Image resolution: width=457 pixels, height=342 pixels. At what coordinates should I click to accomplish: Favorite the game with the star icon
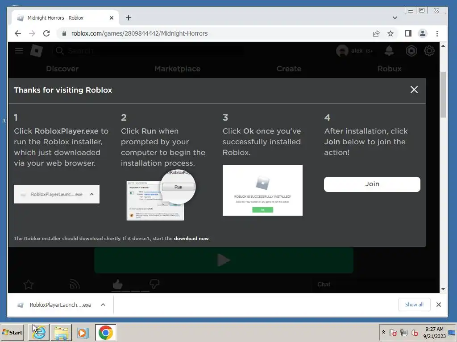point(28,285)
